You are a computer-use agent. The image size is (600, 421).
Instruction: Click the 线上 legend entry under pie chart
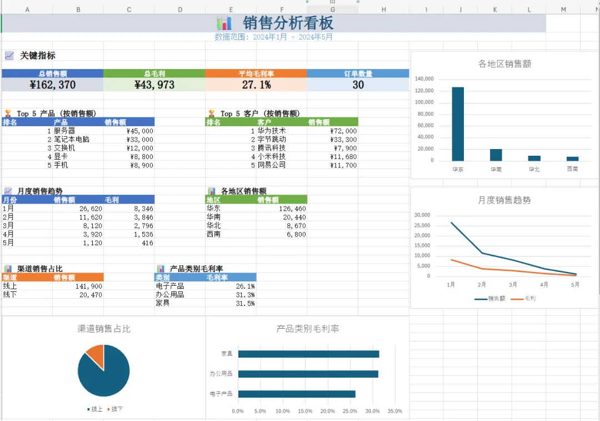coord(95,409)
